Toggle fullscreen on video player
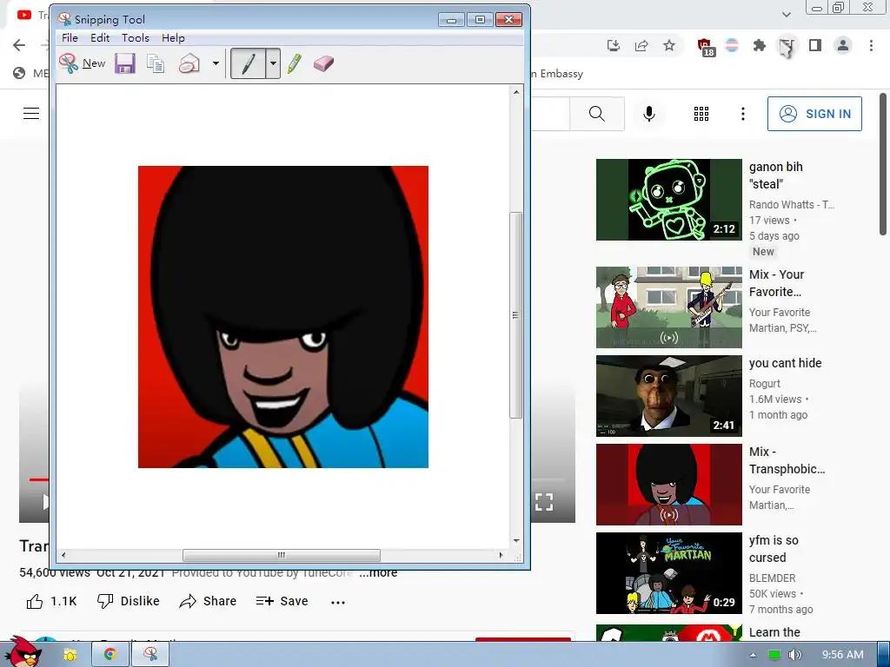The width and height of the screenshot is (890, 667). [544, 501]
